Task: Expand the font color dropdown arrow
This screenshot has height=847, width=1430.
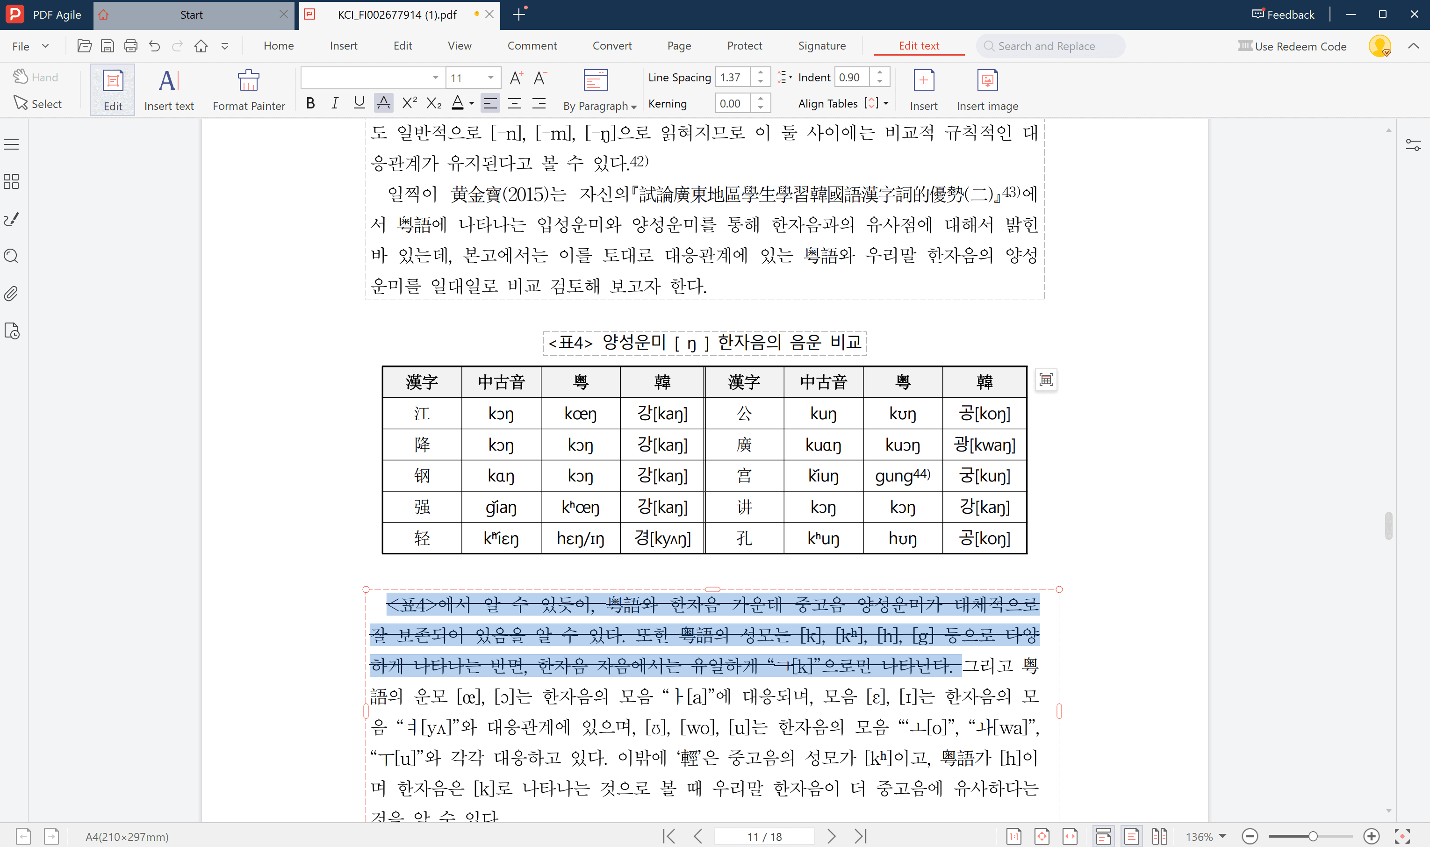Action: pos(472,104)
